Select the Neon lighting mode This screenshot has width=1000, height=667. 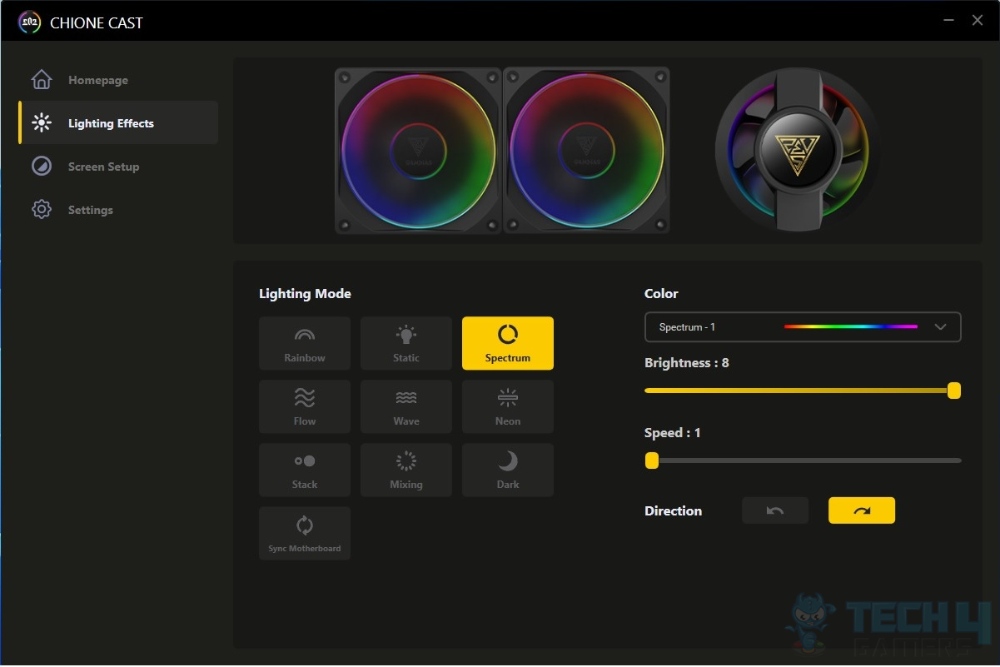pyautogui.click(x=508, y=406)
